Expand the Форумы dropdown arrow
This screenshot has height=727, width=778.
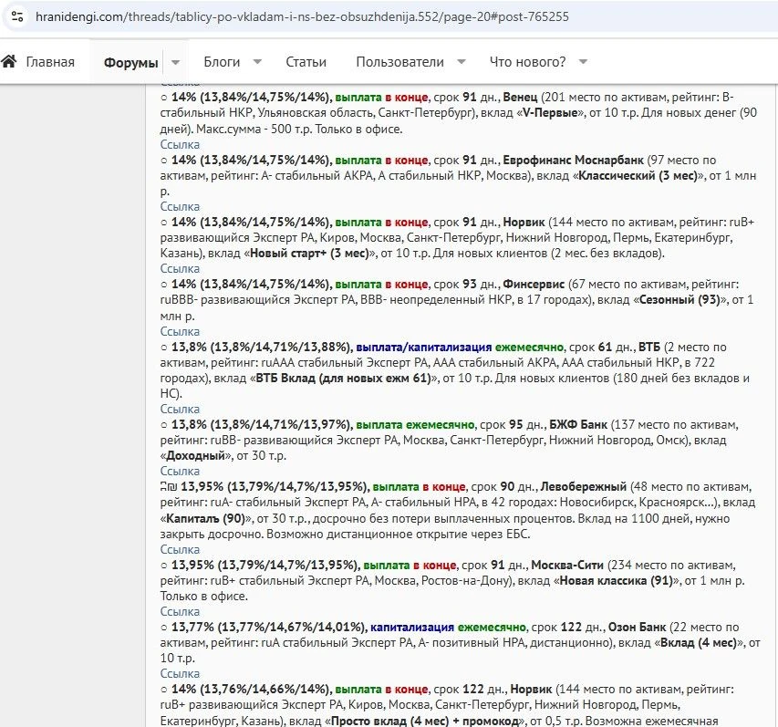(175, 63)
